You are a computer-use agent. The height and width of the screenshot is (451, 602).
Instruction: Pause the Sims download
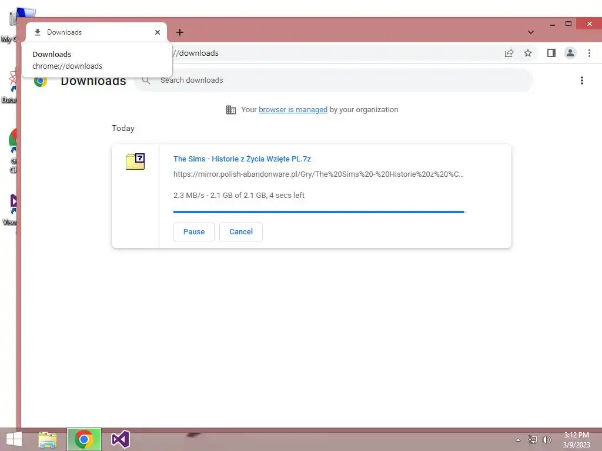point(193,231)
